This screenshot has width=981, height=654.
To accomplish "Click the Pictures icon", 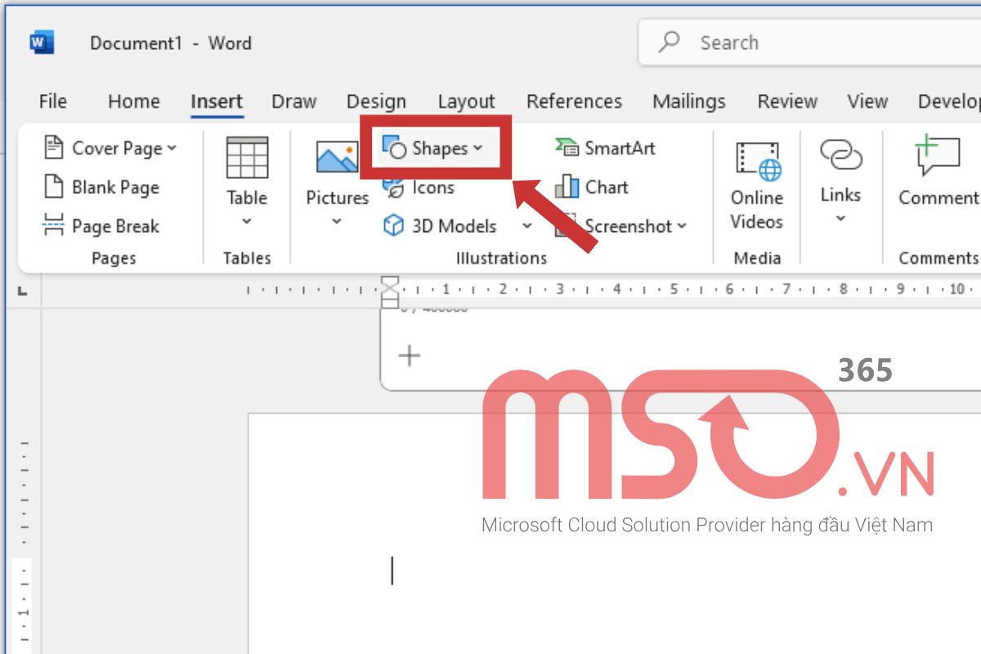I will [338, 156].
